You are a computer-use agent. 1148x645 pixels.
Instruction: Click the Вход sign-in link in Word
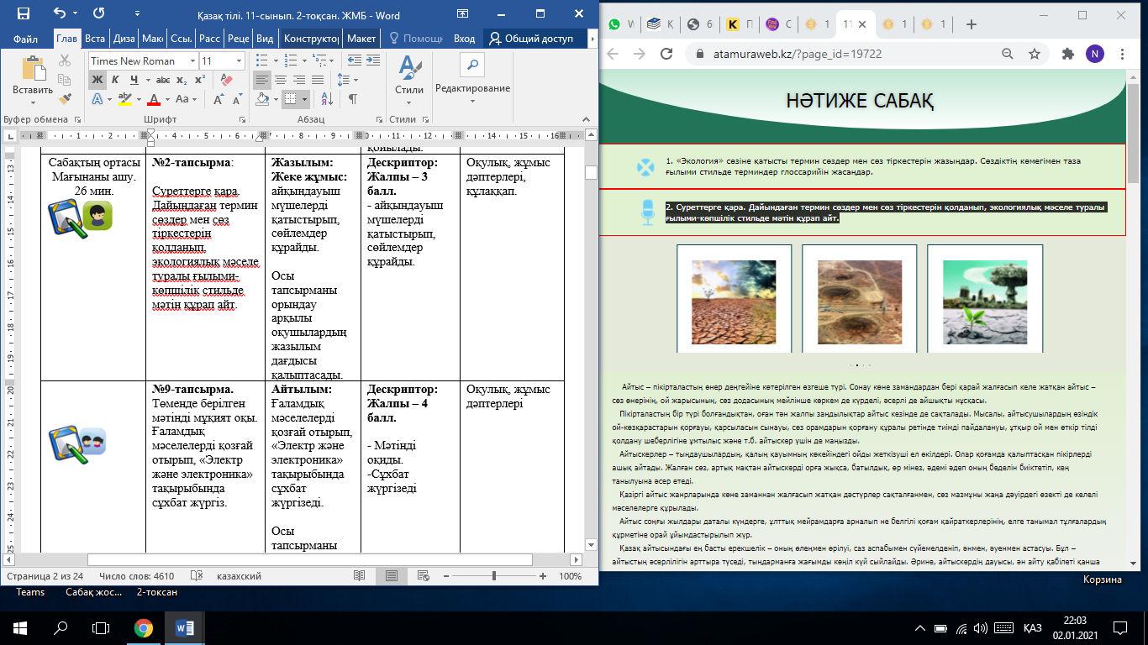coord(464,39)
